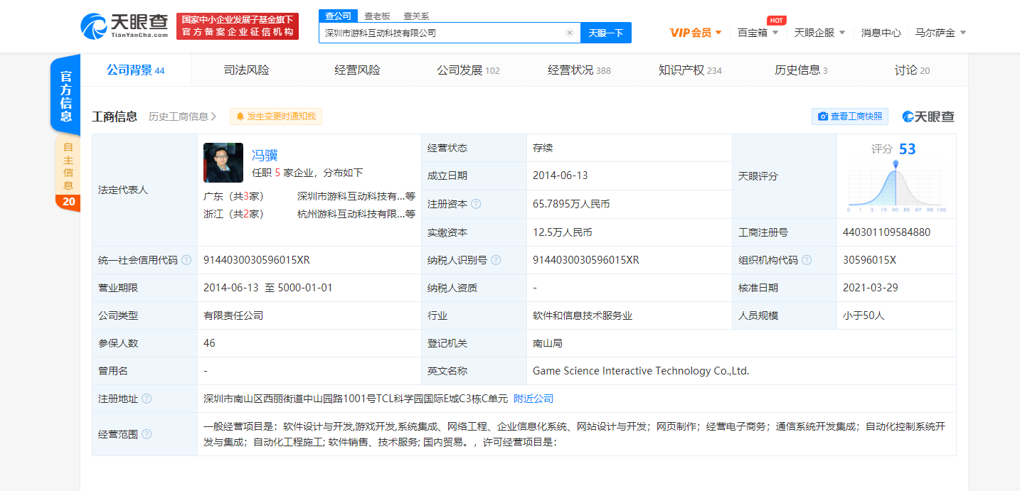Image resolution: width=1020 pixels, height=491 pixels.
Task: Open the 附近公司 link
Action: [533, 399]
